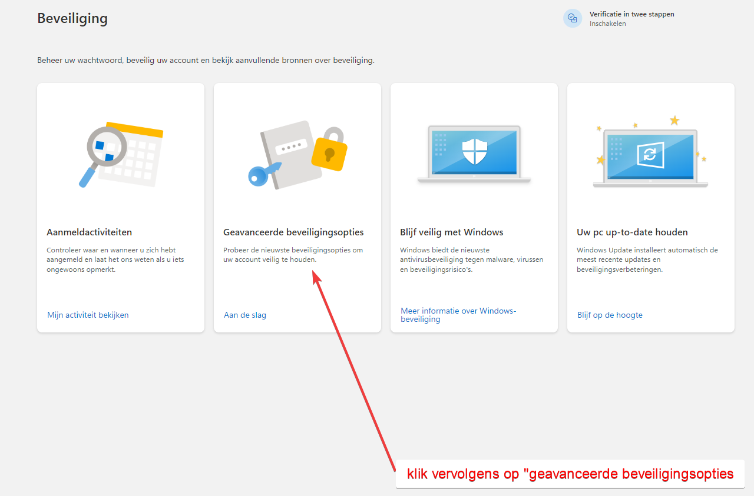Click the Geavanceerde beveiligingsopties description text

(x=293, y=254)
